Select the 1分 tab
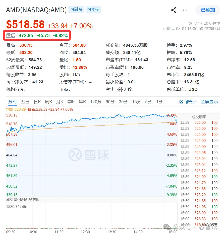 tap(159, 102)
